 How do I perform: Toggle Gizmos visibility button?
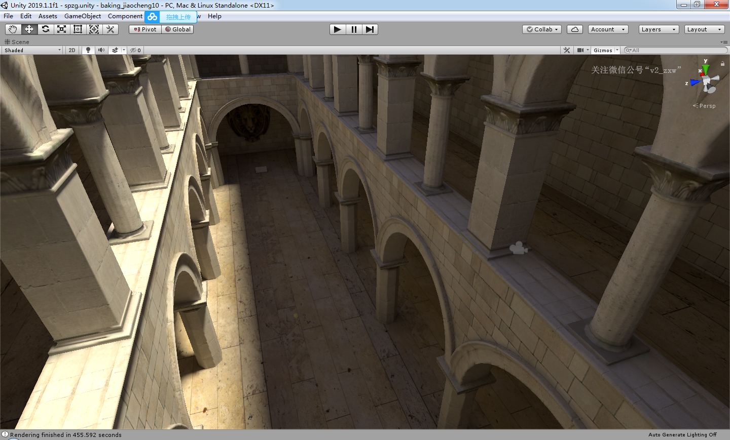pyautogui.click(x=603, y=50)
